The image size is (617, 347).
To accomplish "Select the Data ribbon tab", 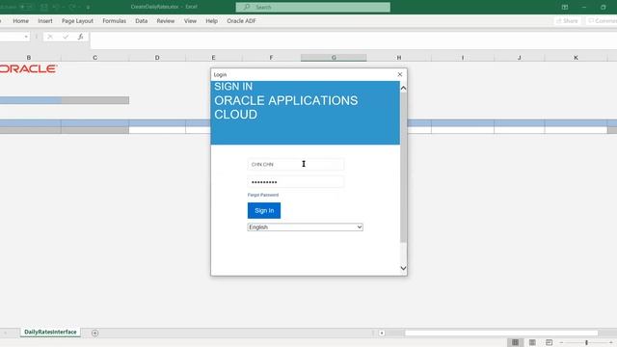I will click(142, 21).
